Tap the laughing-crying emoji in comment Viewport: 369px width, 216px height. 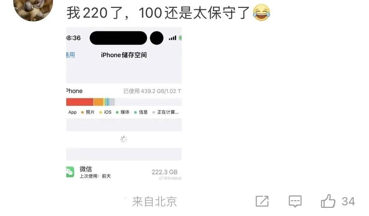tap(261, 12)
